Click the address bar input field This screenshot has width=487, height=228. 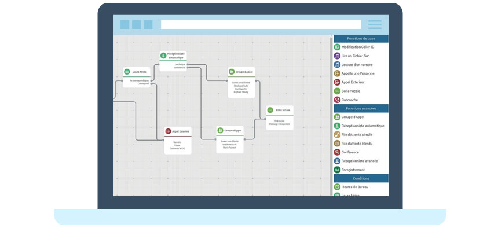click(x=261, y=24)
